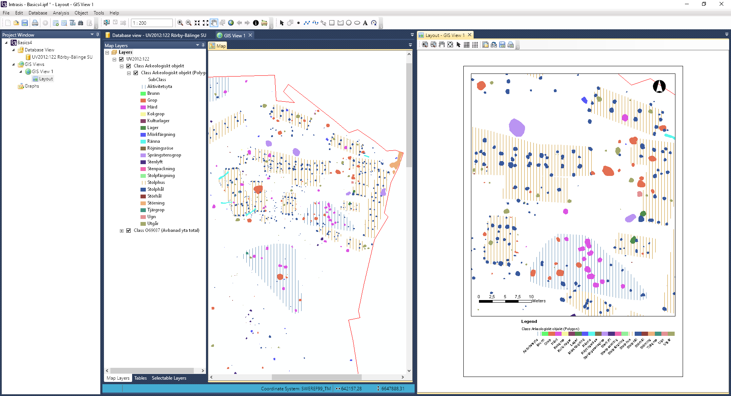The width and height of the screenshot is (731, 396).
Task: Open the Object menu
Action: [81, 13]
